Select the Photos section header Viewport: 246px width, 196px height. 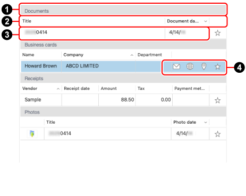tap(123, 112)
